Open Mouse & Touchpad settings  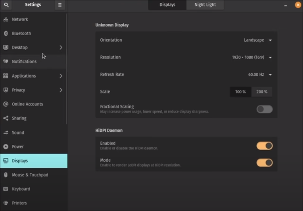(34, 175)
